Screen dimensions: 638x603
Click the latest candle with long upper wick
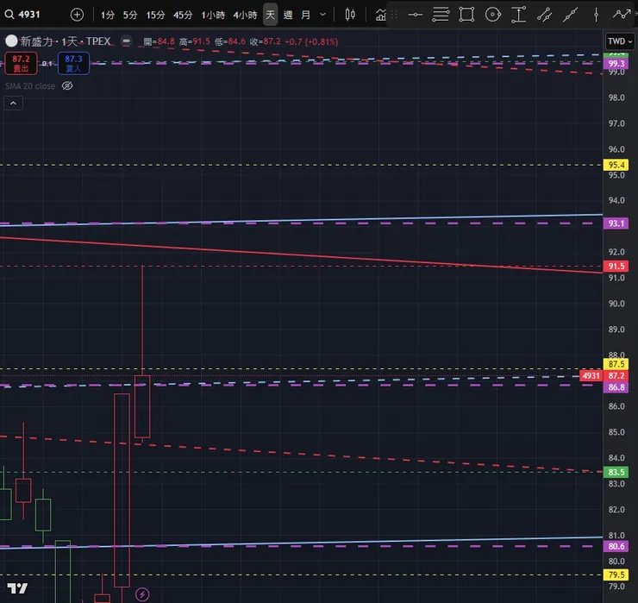pyautogui.click(x=142, y=406)
